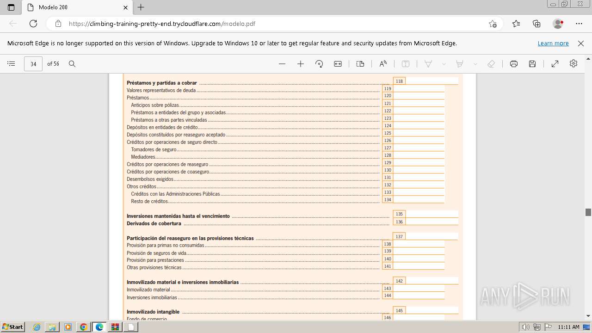This screenshot has height=333, width=592.
Task: Toggle fit to width view
Action: 338,64
